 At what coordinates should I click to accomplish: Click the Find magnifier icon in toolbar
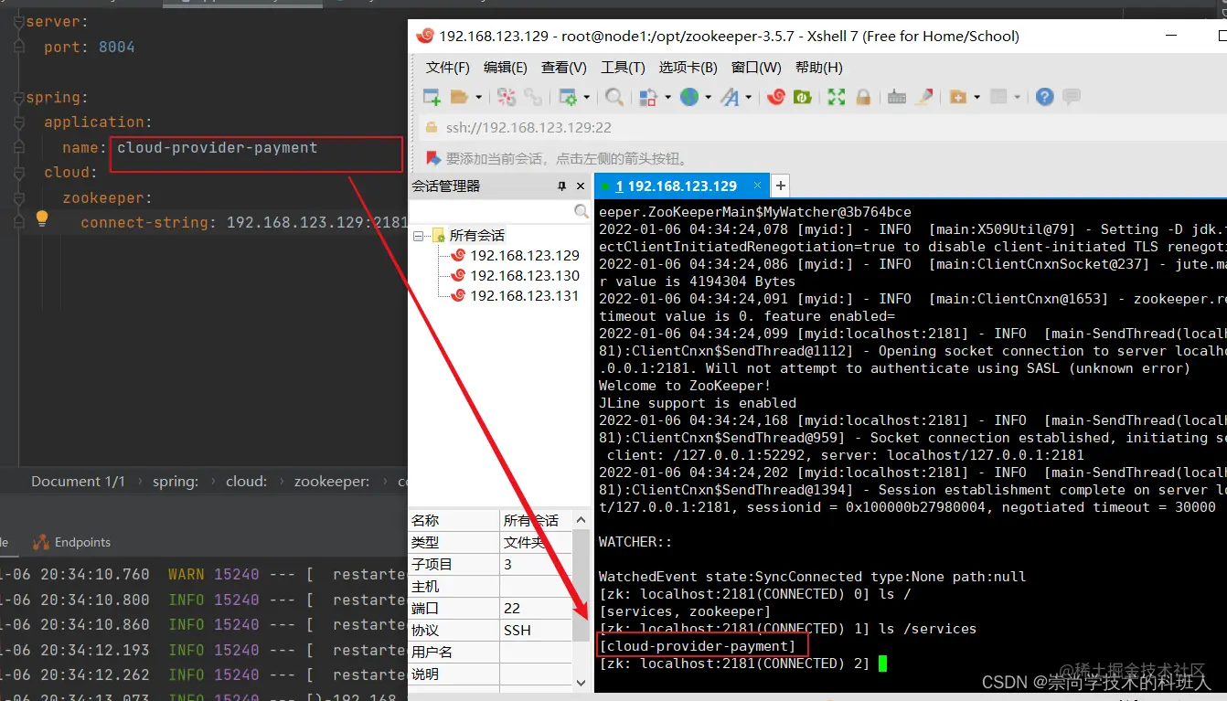[x=614, y=97]
